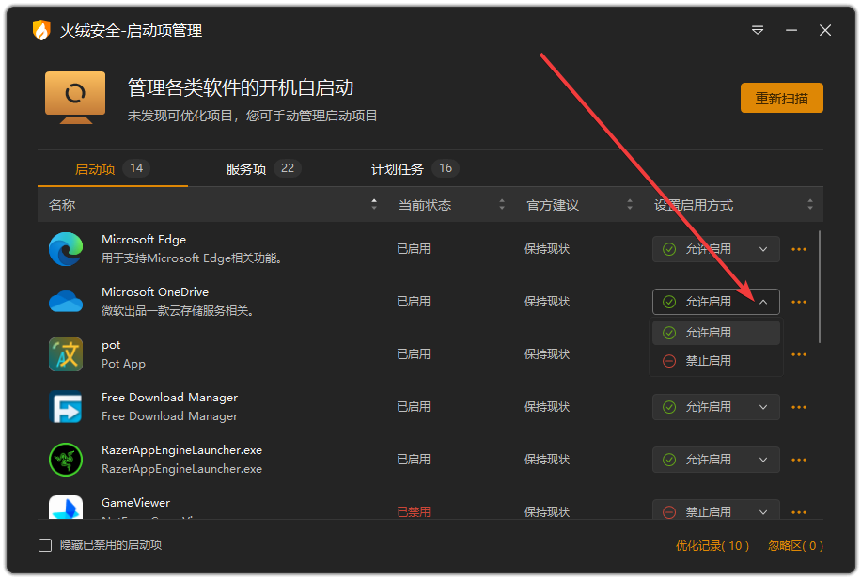Click 已启用 status of Microsoft Edge
Viewport: 861px width, 579px height.
pos(414,249)
